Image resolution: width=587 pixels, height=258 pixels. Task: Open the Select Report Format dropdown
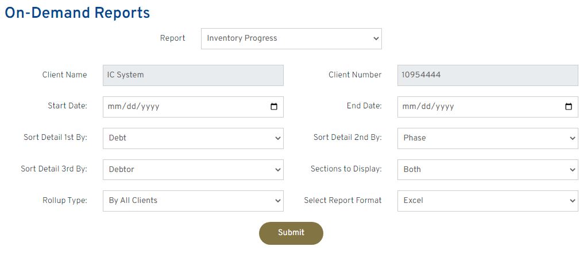(488, 201)
